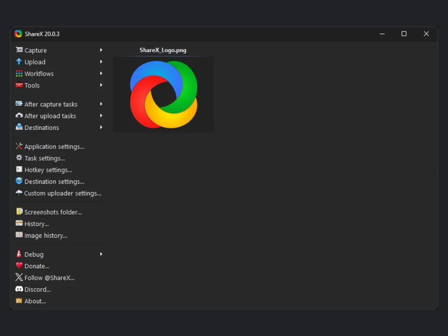
Task: Click the After upload tasks cloud icon
Action: point(19,115)
